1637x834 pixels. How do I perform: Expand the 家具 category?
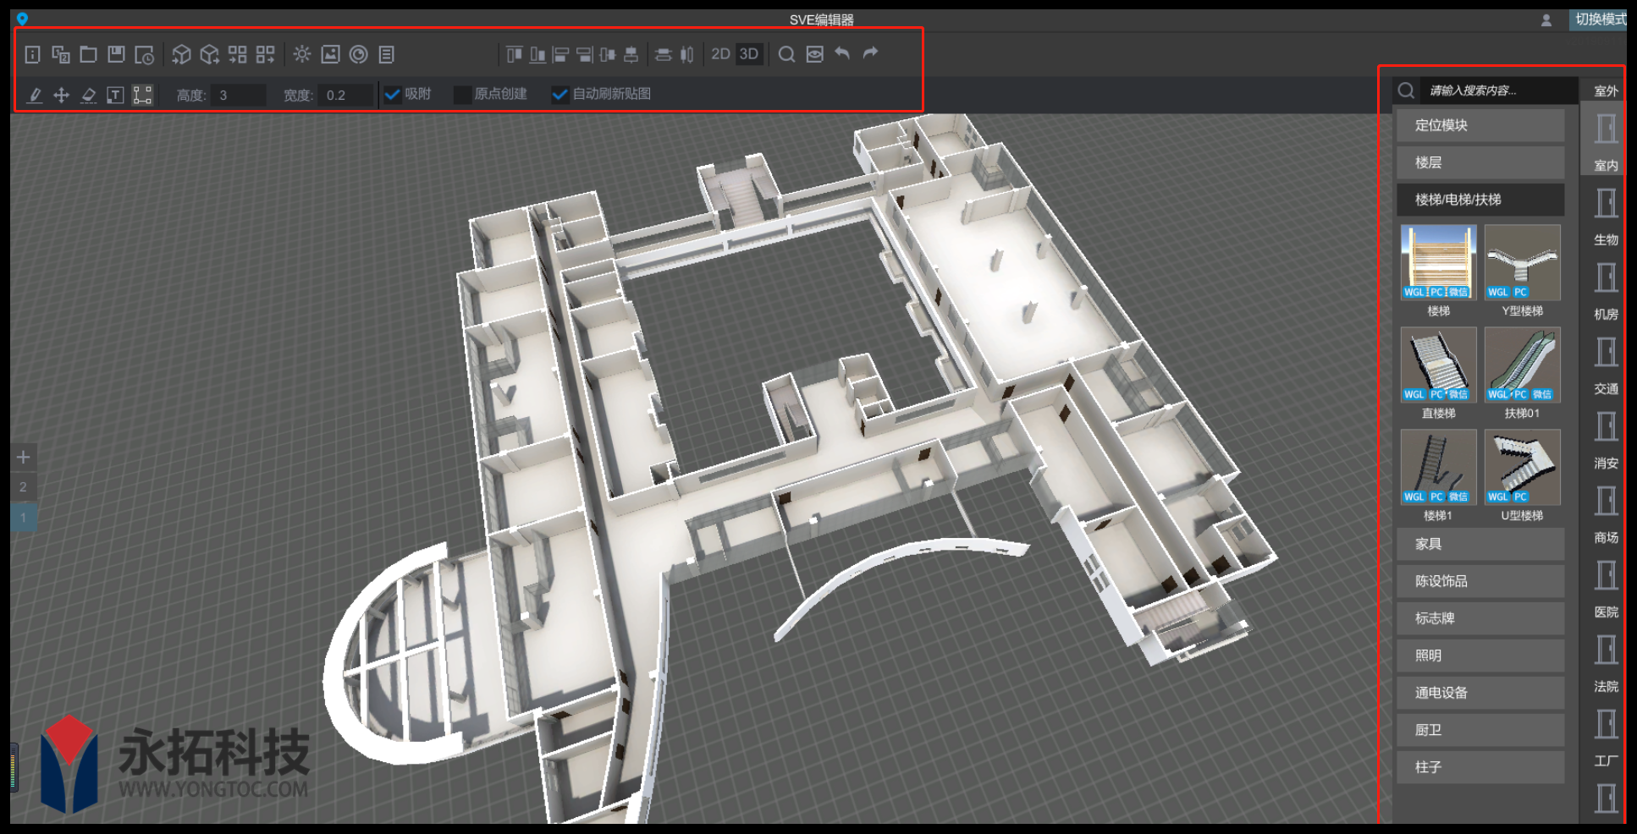(x=1480, y=544)
